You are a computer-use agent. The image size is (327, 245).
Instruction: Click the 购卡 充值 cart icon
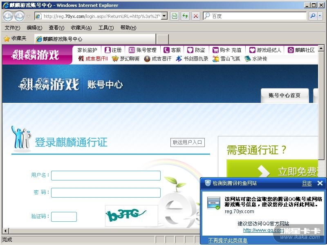(215, 50)
